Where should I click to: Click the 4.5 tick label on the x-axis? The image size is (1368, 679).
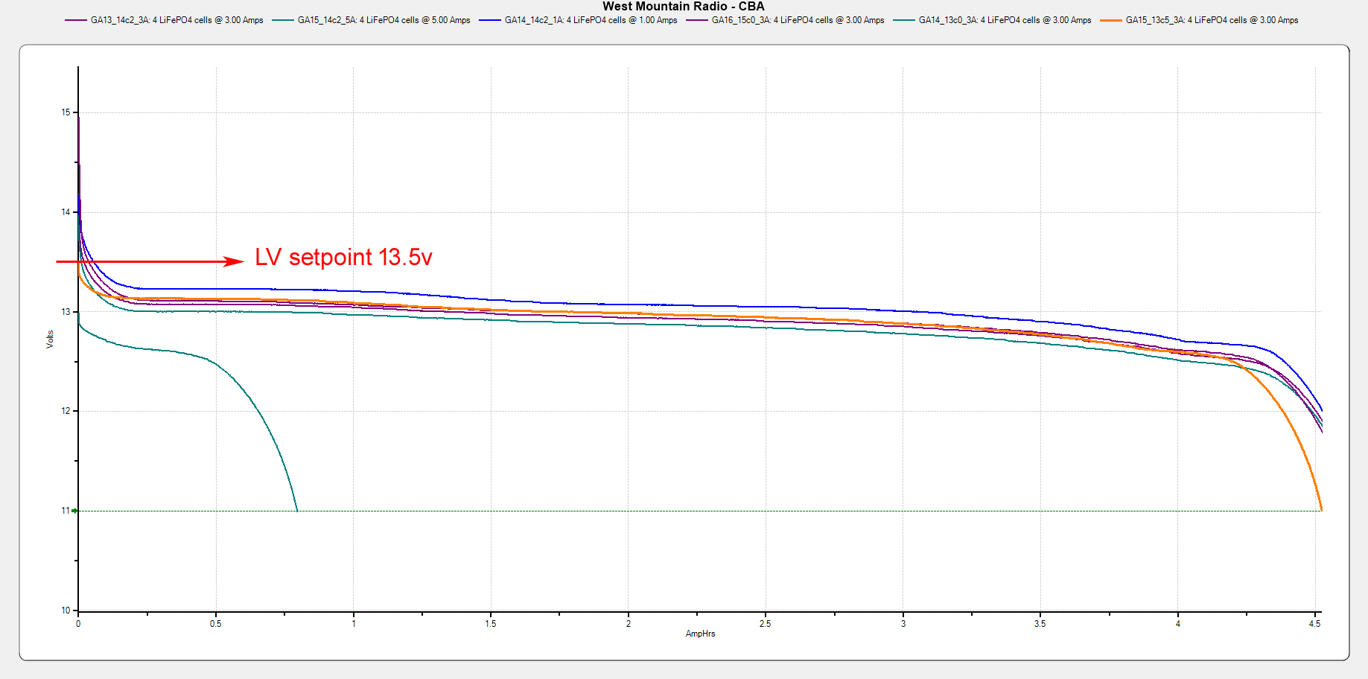click(x=1314, y=624)
